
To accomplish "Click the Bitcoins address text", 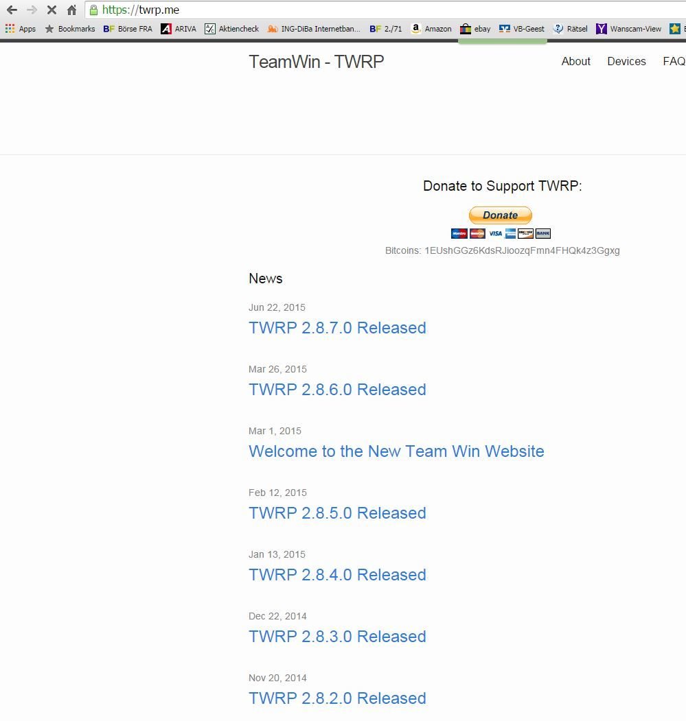I will pos(502,250).
